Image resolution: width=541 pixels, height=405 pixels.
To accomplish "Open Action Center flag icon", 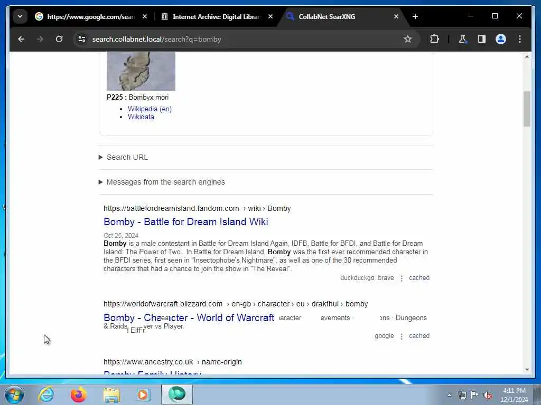I will pyautogui.click(x=475, y=396).
